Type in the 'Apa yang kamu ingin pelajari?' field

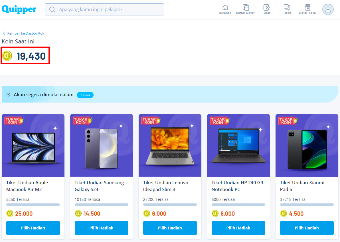108,9
